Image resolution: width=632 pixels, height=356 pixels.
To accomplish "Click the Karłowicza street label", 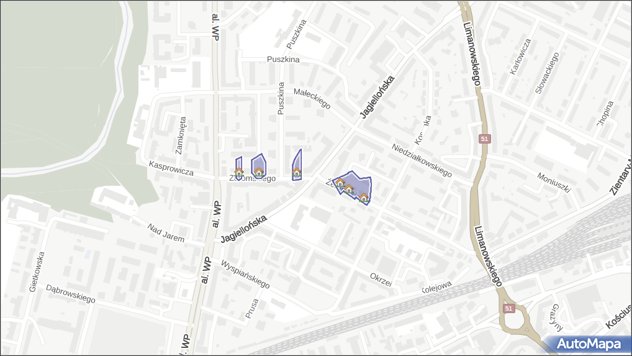I will click(521, 57).
